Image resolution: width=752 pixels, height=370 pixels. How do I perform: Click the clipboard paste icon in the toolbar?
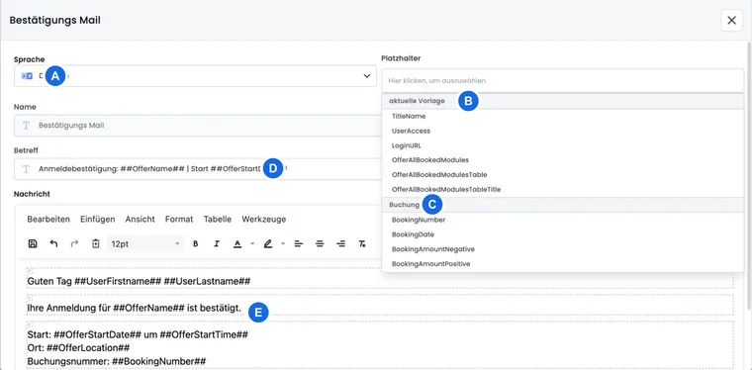pos(95,244)
